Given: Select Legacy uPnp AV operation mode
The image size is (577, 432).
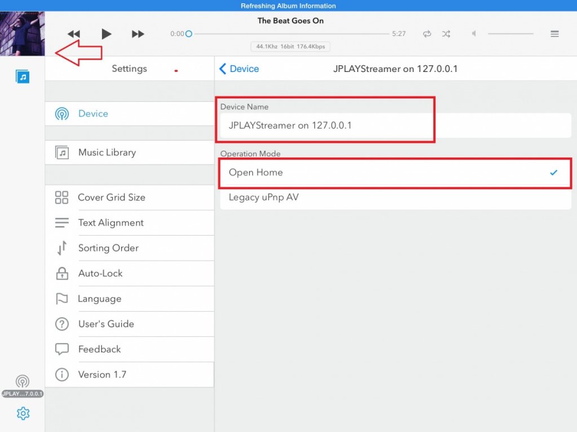Looking at the screenshot, I should (x=396, y=197).
